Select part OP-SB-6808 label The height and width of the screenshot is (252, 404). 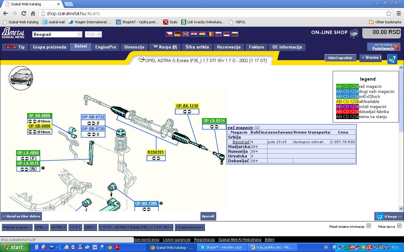(39, 126)
